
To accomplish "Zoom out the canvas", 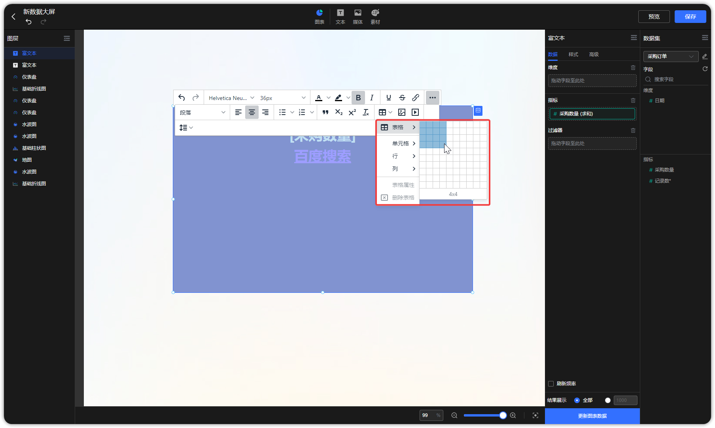I will point(454,415).
